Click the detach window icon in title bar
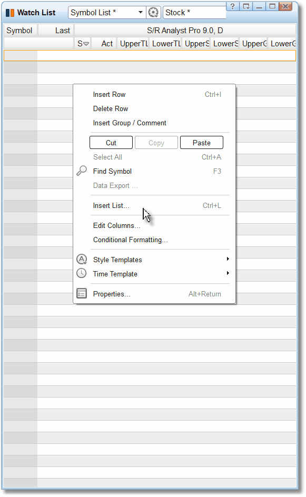The width and height of the screenshot is (306, 497). 246,6
